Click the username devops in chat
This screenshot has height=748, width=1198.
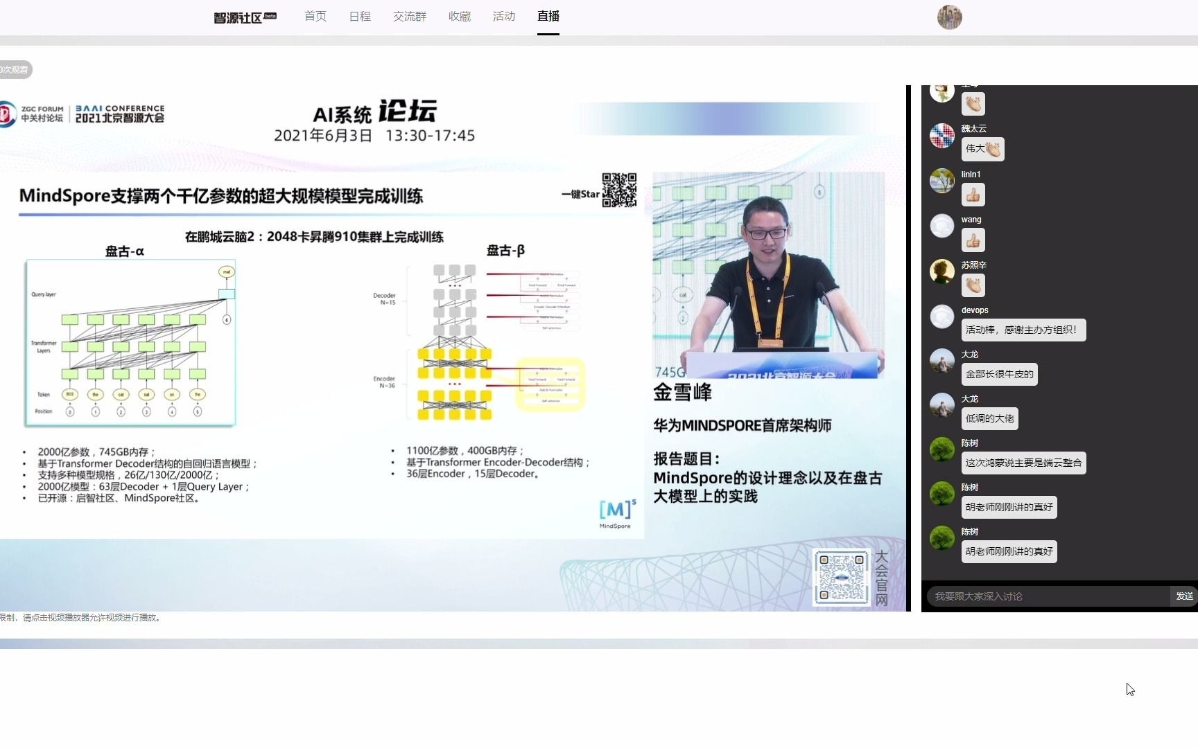975,310
